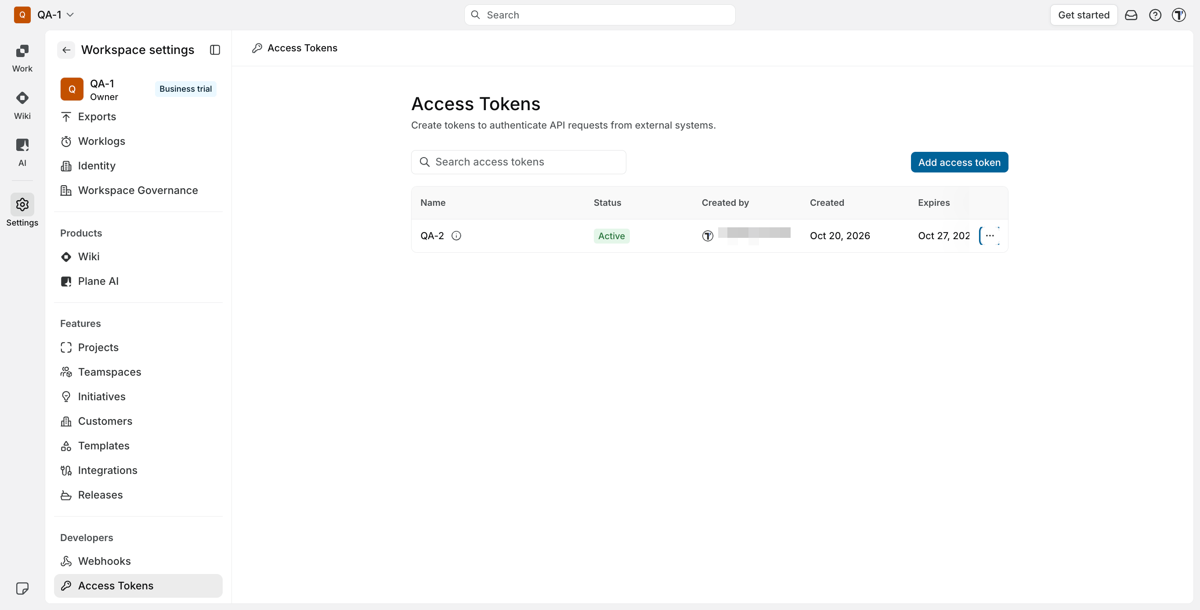Collapse the settings sidebar panel icon

coord(215,50)
